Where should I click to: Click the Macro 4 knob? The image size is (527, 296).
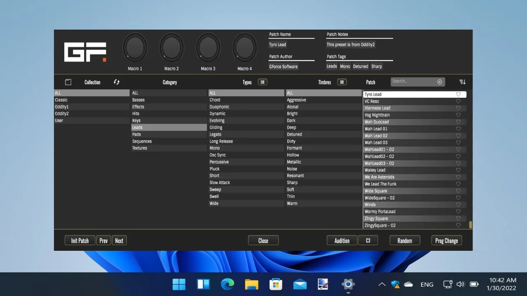(245, 48)
